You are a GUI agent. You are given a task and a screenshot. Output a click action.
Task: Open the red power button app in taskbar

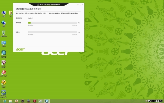[x=35, y=101]
